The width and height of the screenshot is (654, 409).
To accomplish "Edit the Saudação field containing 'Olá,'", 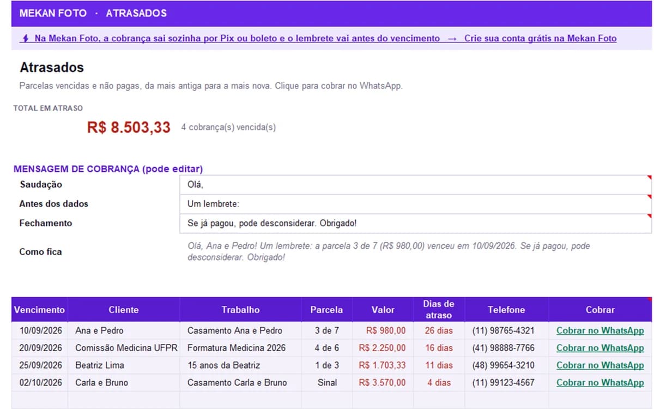I will click(x=415, y=185).
